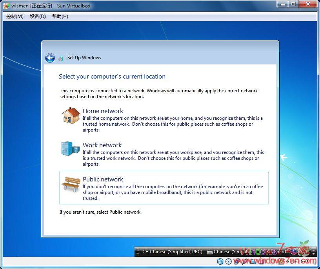Viewport: 320px width, 269px height.
Task: Select the Public network location
Action: coord(103,179)
